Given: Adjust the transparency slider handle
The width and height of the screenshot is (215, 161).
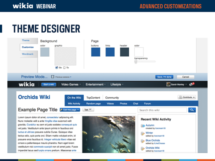Looking at the screenshot, I should (136, 62).
